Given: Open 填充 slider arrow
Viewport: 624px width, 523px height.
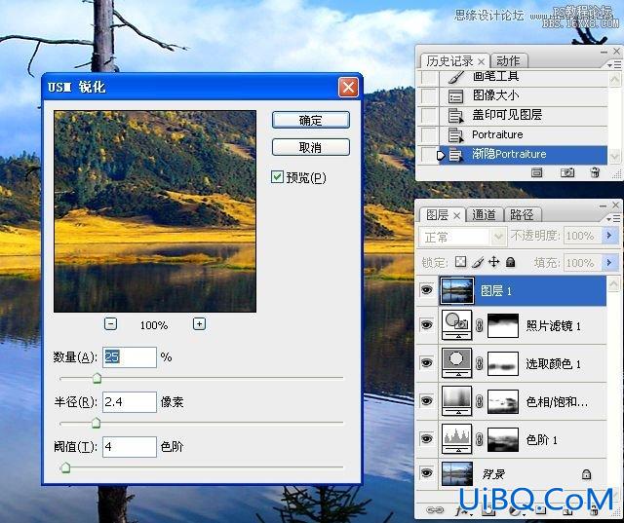Looking at the screenshot, I should tap(609, 263).
